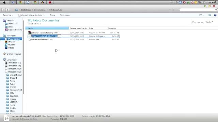Viewport: 218px width, 122px height.
Task: Click the search magnifier in search box
Action: 216,10
